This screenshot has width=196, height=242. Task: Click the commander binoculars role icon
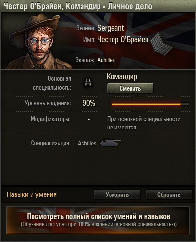(88, 83)
